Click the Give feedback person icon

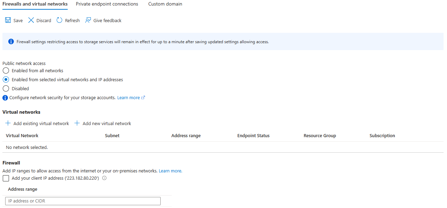click(x=88, y=20)
